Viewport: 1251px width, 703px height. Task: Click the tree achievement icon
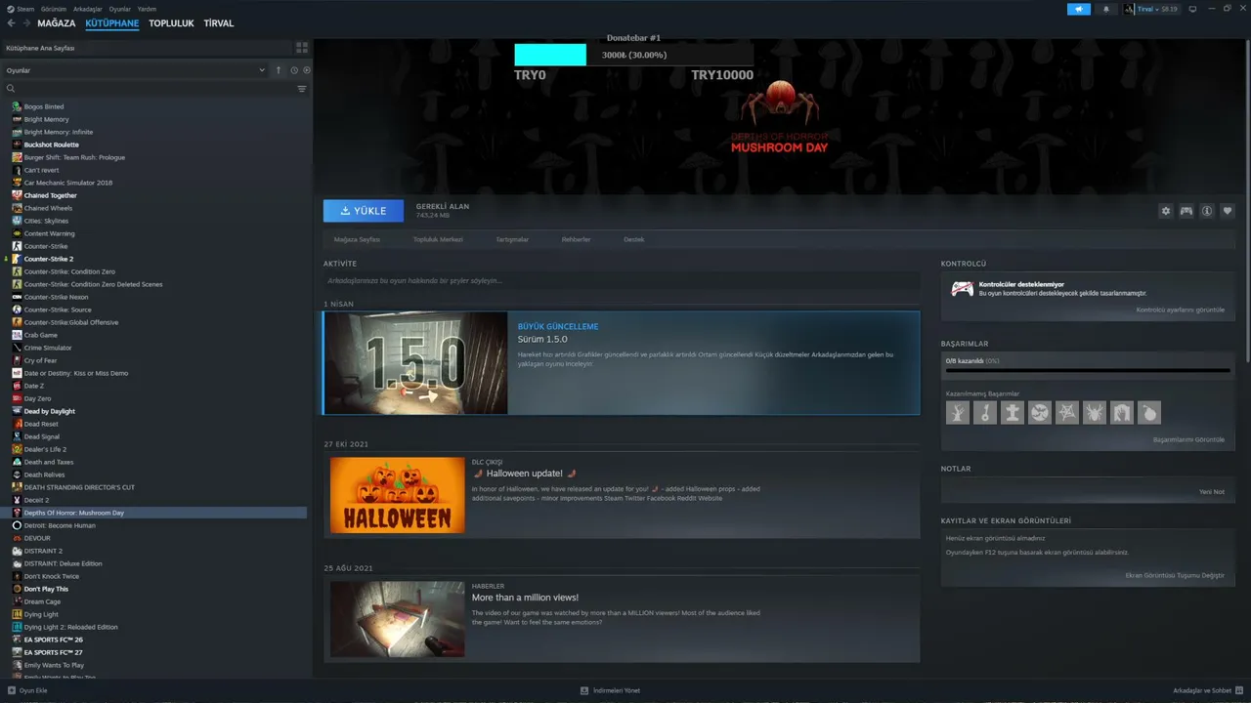[x=958, y=413]
